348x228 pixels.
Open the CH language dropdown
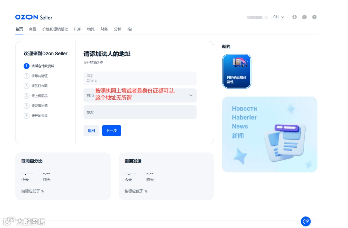point(278,17)
